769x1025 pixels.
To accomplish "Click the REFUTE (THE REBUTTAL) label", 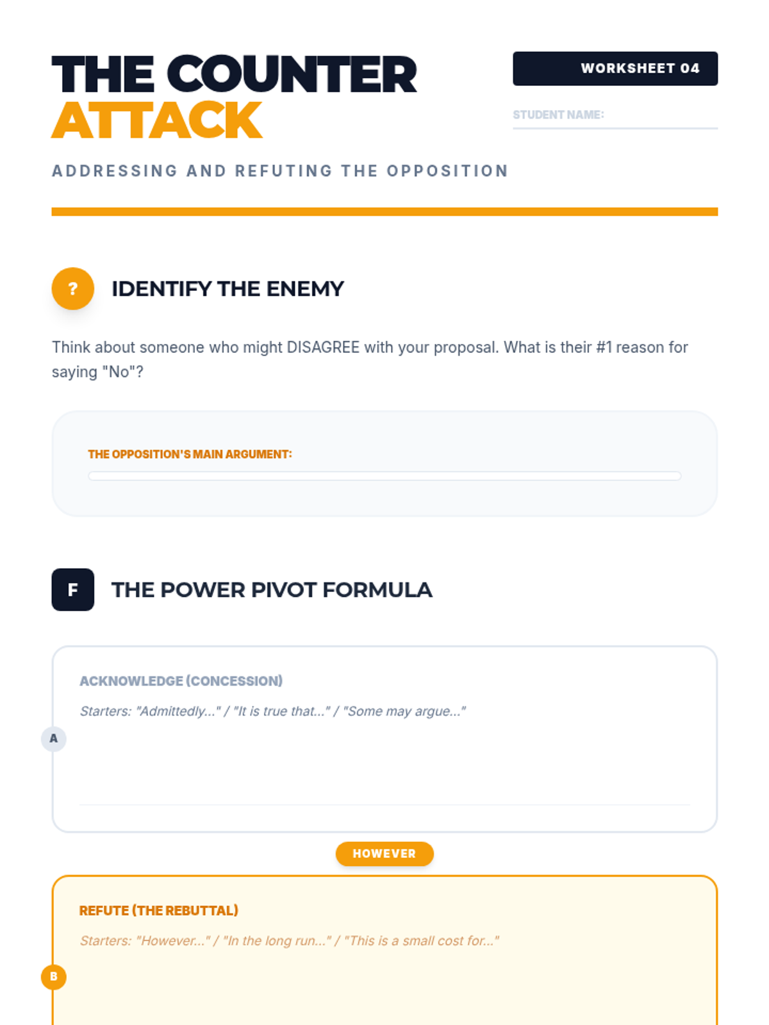I will 158,910.
